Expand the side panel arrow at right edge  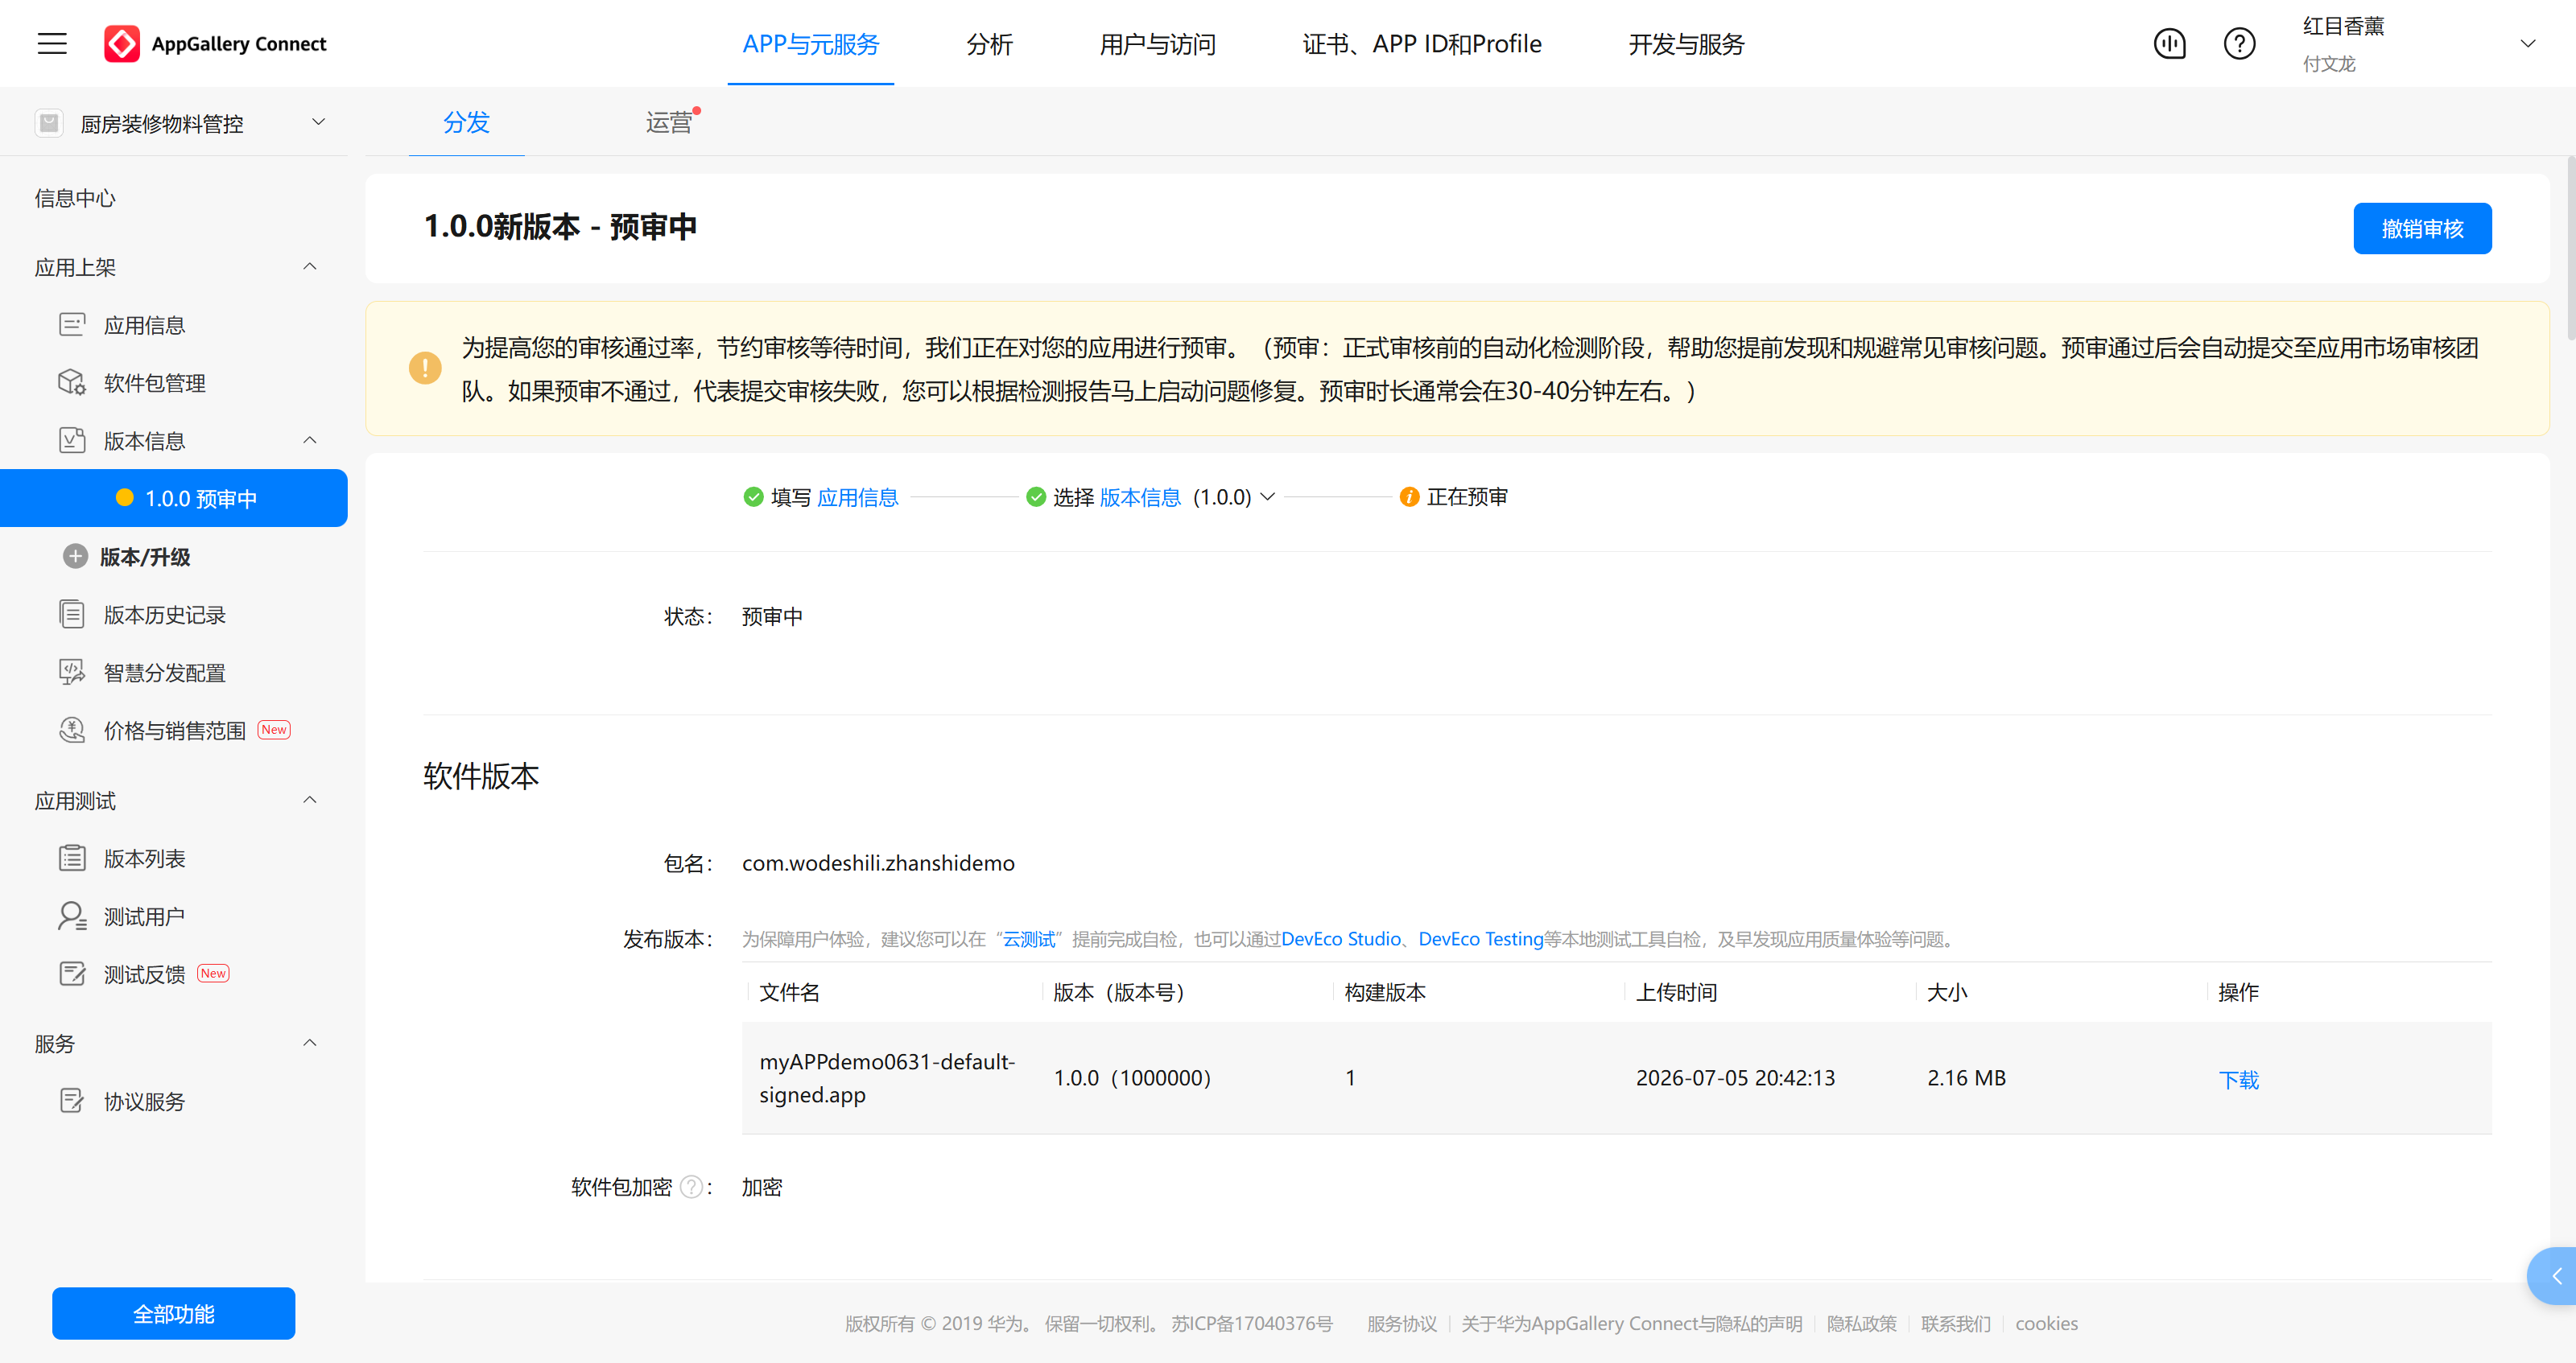click(2554, 1276)
